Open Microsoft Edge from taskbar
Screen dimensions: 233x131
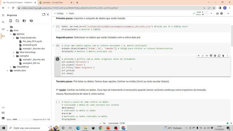tap(78, 128)
